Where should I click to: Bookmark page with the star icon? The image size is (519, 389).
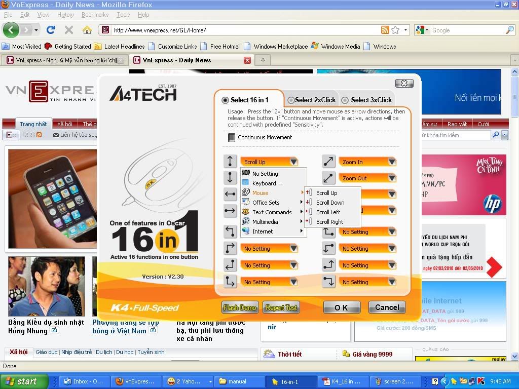click(395, 30)
